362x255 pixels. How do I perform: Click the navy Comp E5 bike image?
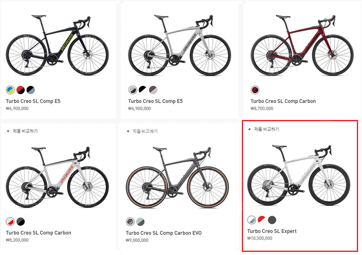point(57,45)
